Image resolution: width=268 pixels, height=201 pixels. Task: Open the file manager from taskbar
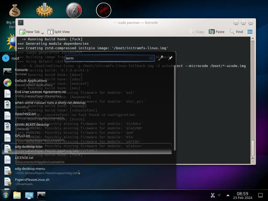[17, 195]
